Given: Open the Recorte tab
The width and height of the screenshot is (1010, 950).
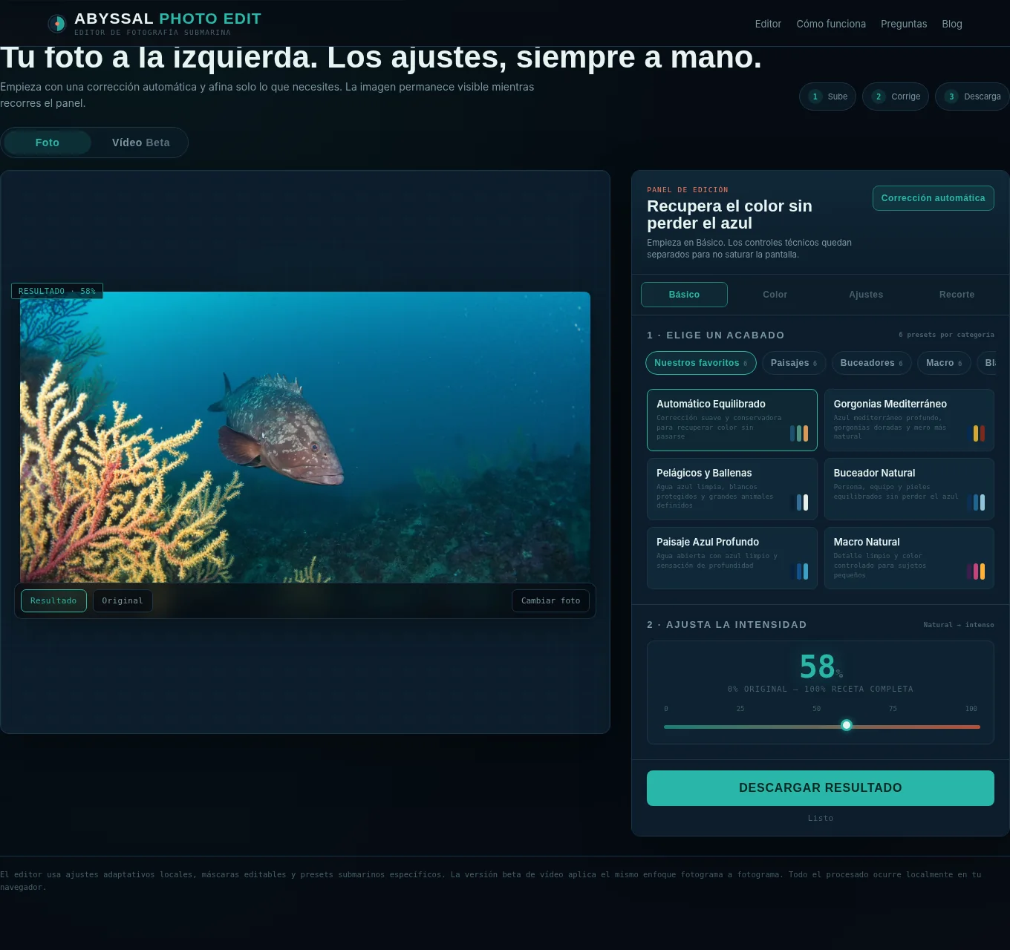Looking at the screenshot, I should click(x=957, y=295).
